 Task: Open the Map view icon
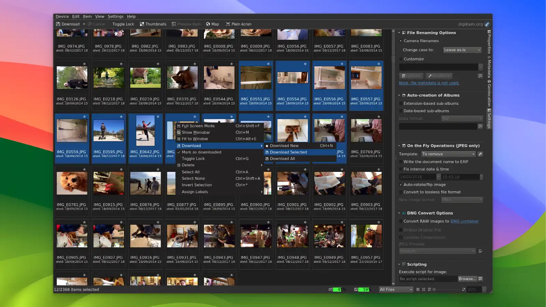(x=212, y=24)
